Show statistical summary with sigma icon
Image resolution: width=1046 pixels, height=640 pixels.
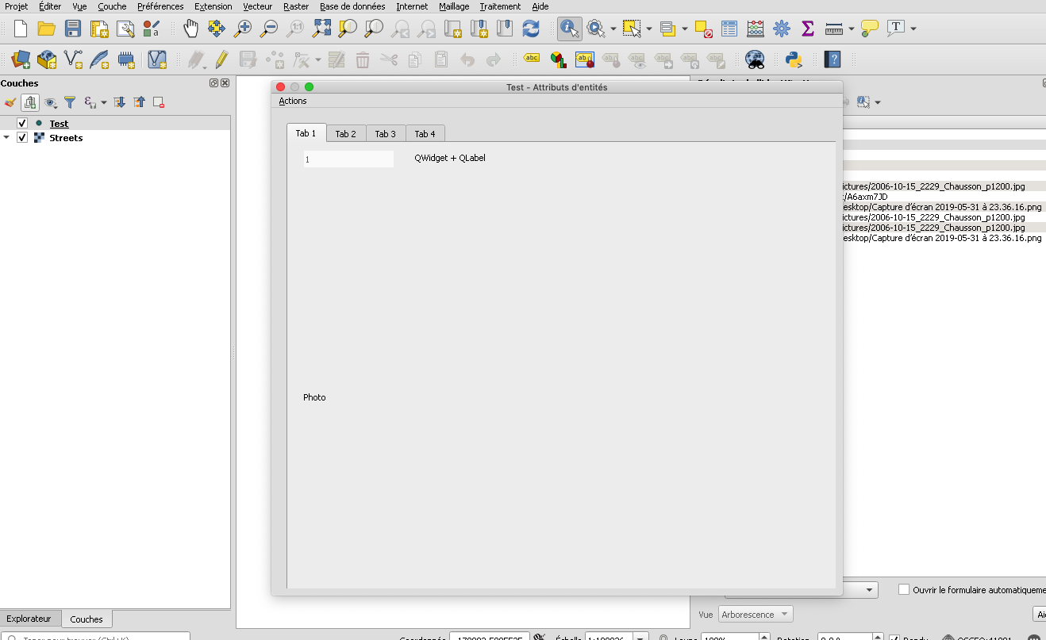click(x=807, y=28)
